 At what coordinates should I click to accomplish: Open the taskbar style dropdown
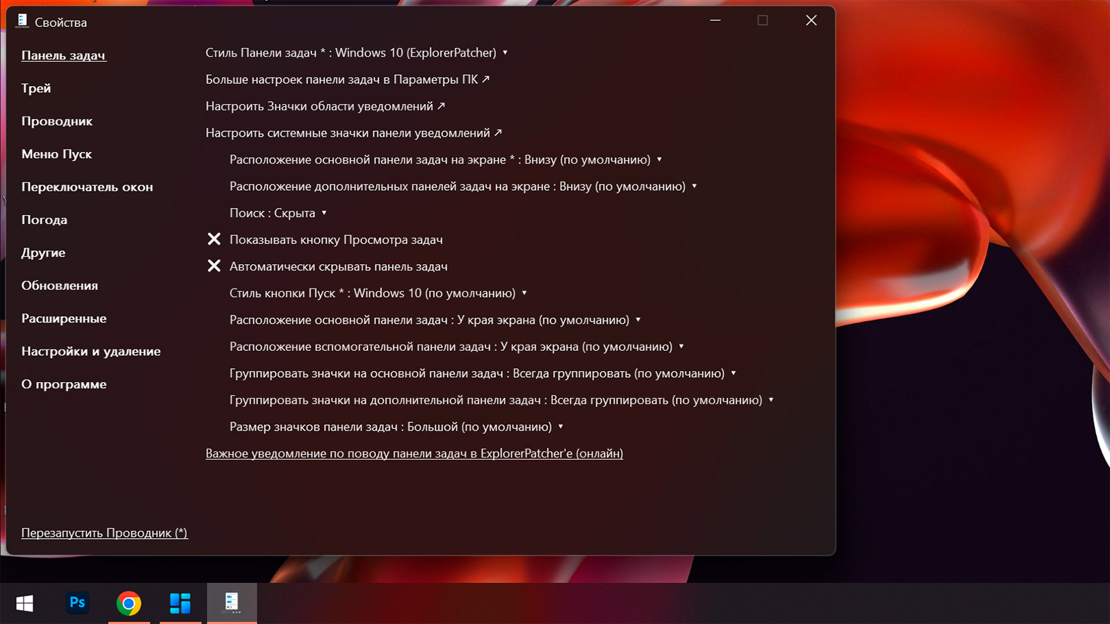(x=357, y=53)
